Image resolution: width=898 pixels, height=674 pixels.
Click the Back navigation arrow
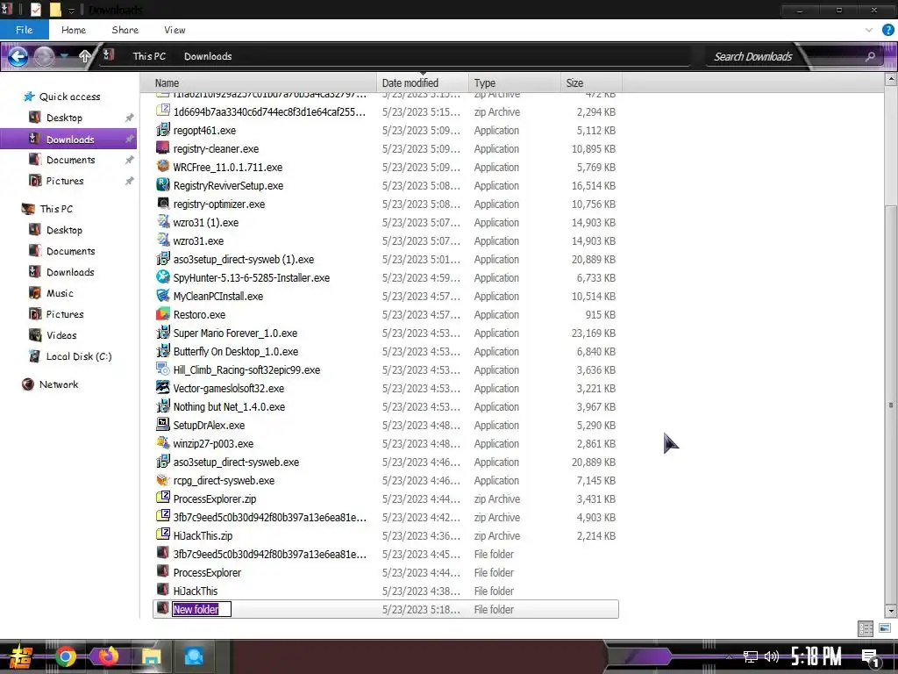point(18,56)
